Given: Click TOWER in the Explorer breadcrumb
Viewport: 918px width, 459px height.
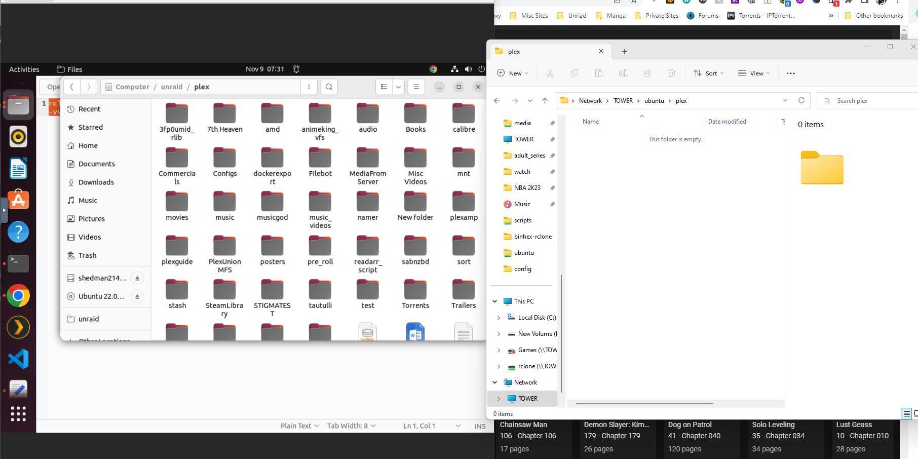Looking at the screenshot, I should click(x=623, y=100).
